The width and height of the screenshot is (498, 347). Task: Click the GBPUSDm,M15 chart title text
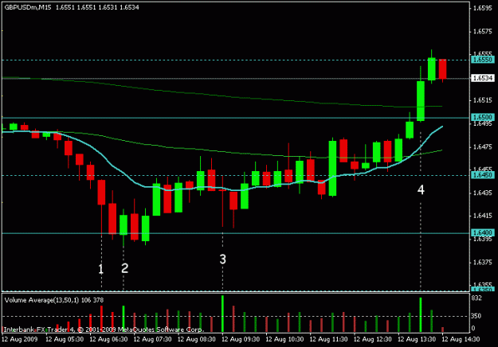pos(28,7)
